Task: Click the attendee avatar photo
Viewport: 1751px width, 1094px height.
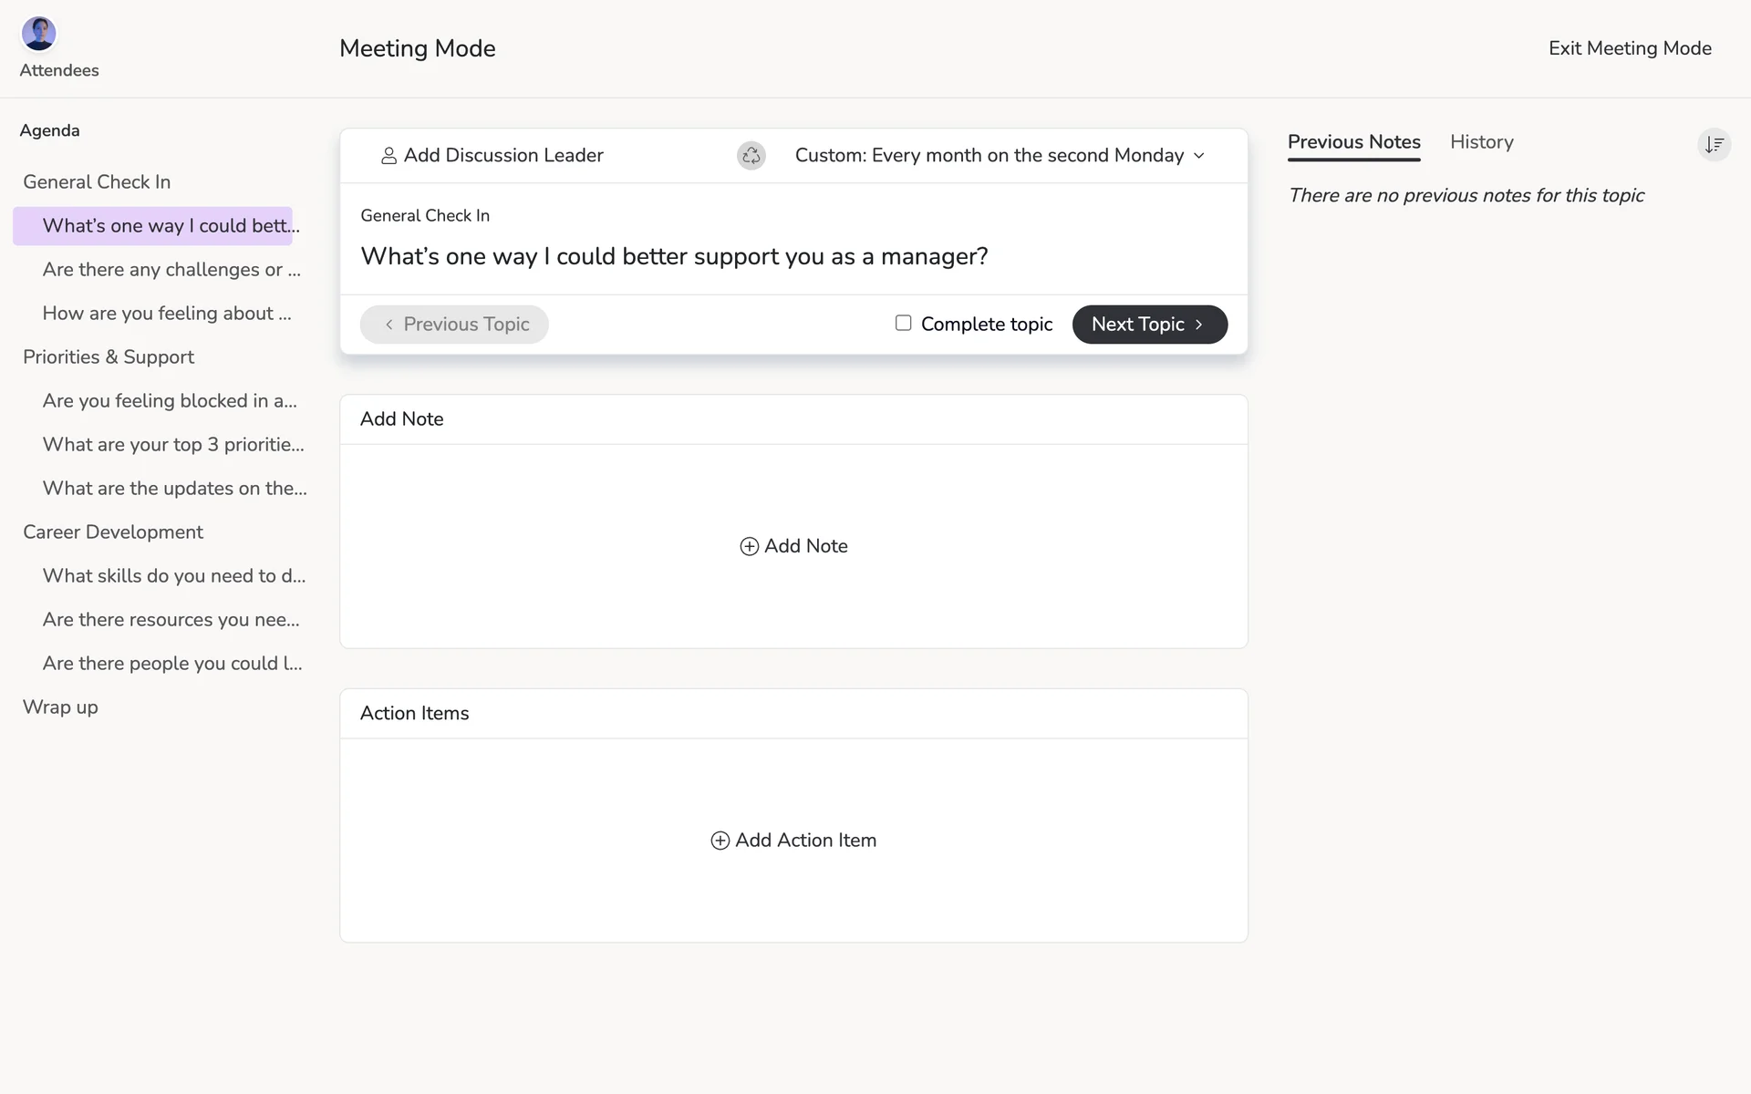Action: (x=39, y=34)
